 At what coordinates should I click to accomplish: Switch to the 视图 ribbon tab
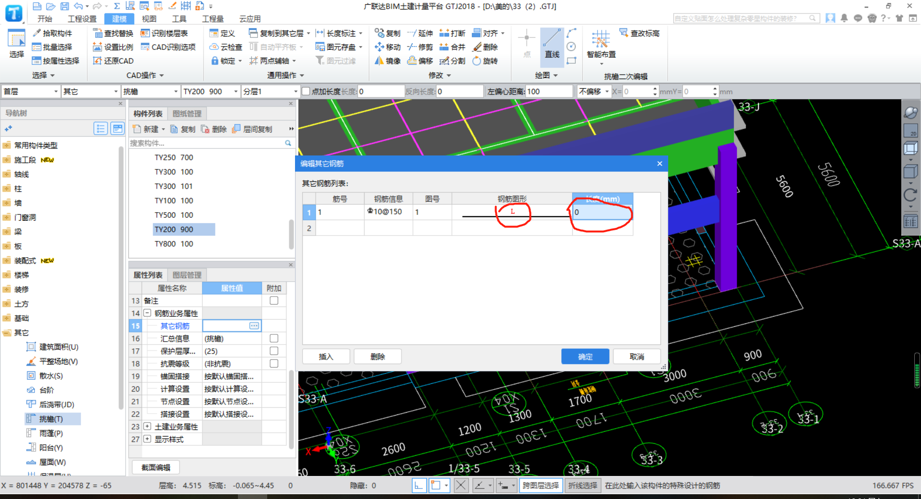149,19
